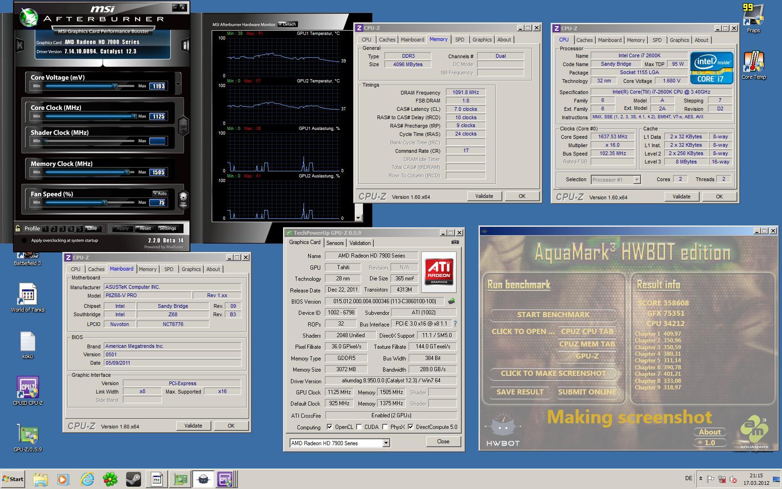This screenshot has width=782, height=489.
Task: Open the Afterburner info "i" side button
Action: point(185,45)
